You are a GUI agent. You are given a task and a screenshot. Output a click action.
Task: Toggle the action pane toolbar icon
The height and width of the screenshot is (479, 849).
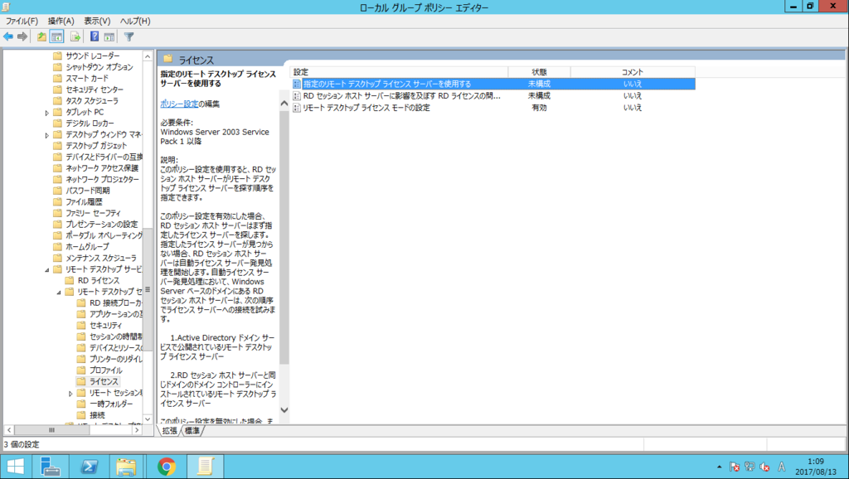coord(109,36)
